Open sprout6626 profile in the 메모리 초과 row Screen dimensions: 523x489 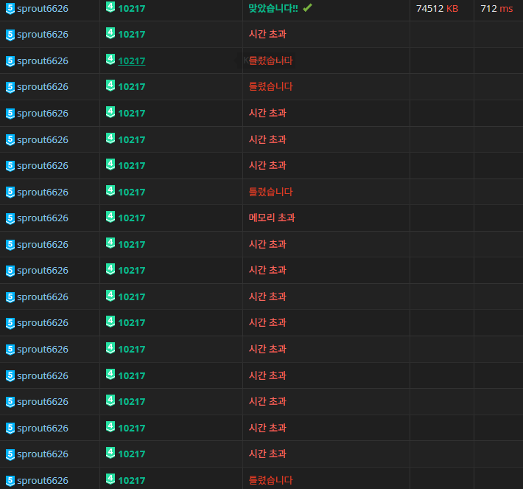(43, 218)
